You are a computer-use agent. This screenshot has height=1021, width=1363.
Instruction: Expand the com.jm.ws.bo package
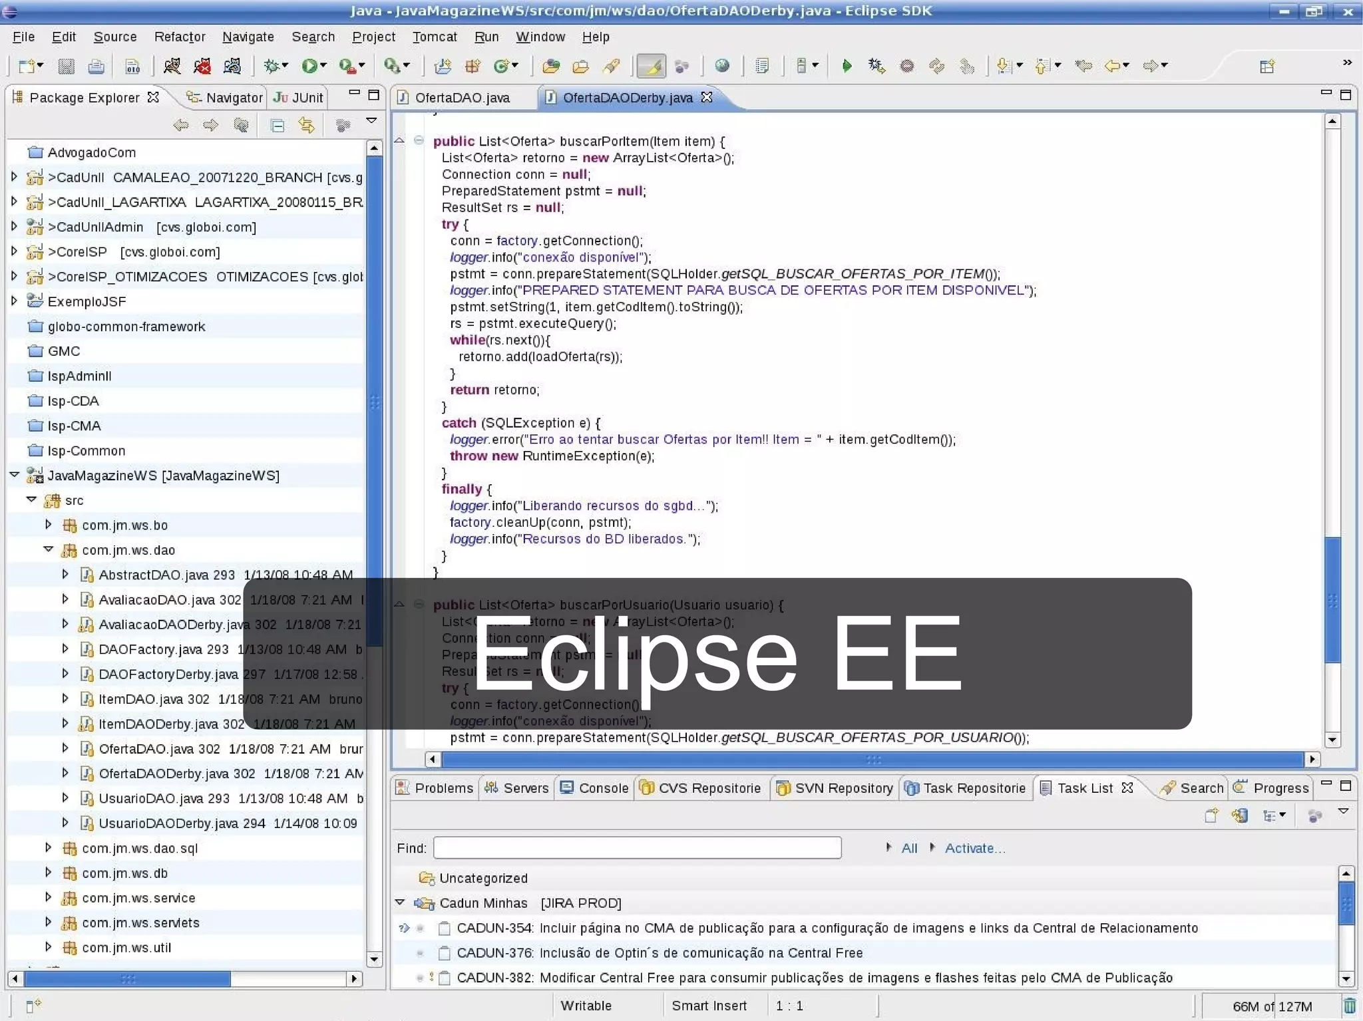coord(48,525)
